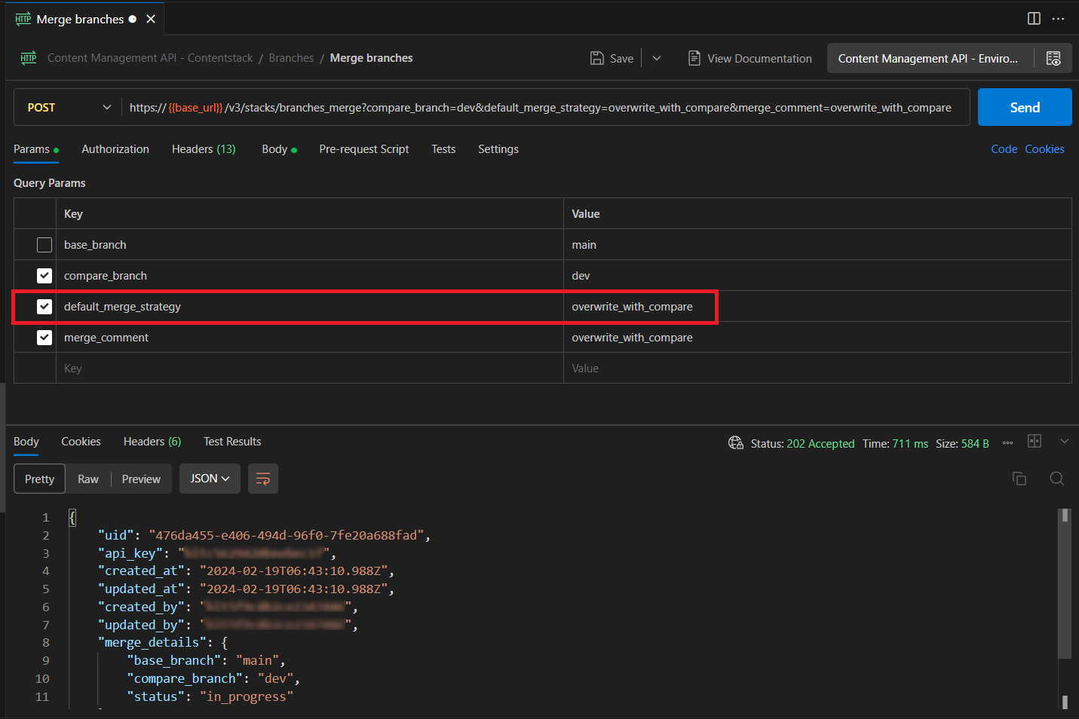Open the split pane view icon
Viewport: 1079px width, 719px height.
click(x=1034, y=19)
